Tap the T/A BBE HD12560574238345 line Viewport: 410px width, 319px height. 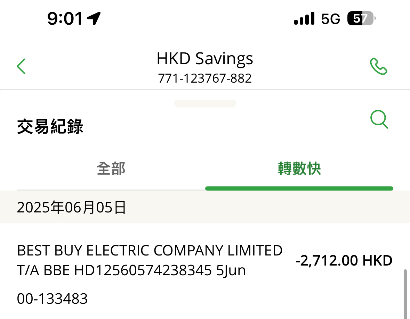(131, 271)
